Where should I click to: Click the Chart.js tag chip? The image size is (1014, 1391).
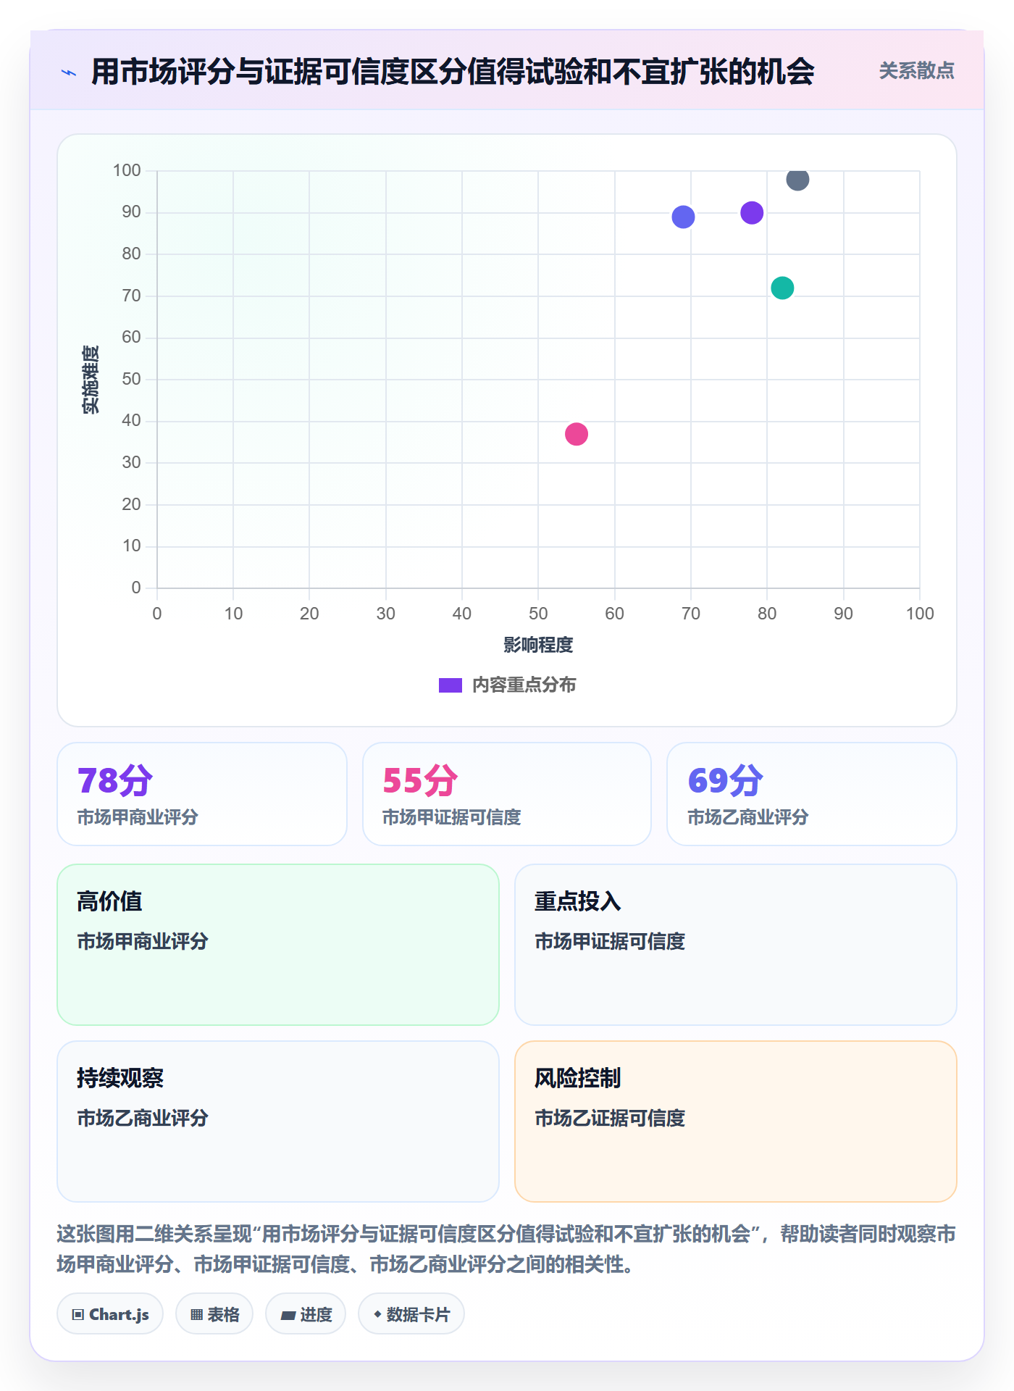(110, 1314)
